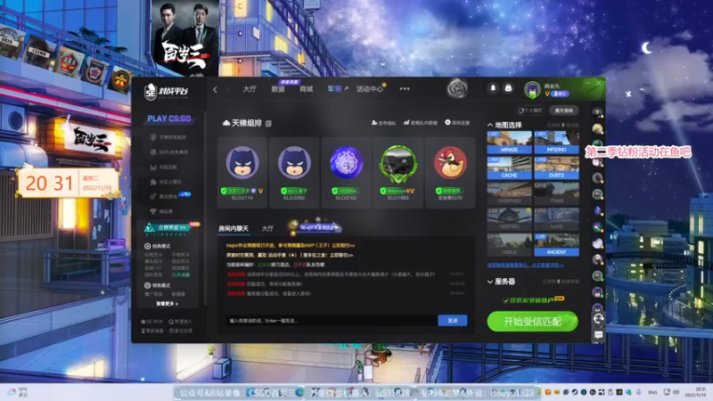Toggle INFERNO map selection
713x401 pixels.
[x=556, y=143]
